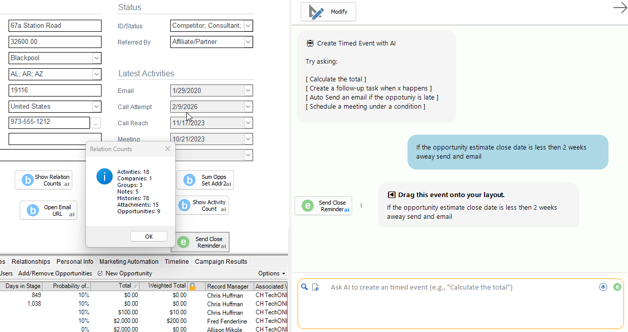Open the Options dropdown menu

271,273
